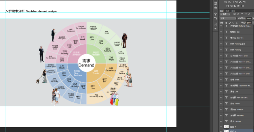Add a Color Balance adjustment (scales icon)

(229, 2)
